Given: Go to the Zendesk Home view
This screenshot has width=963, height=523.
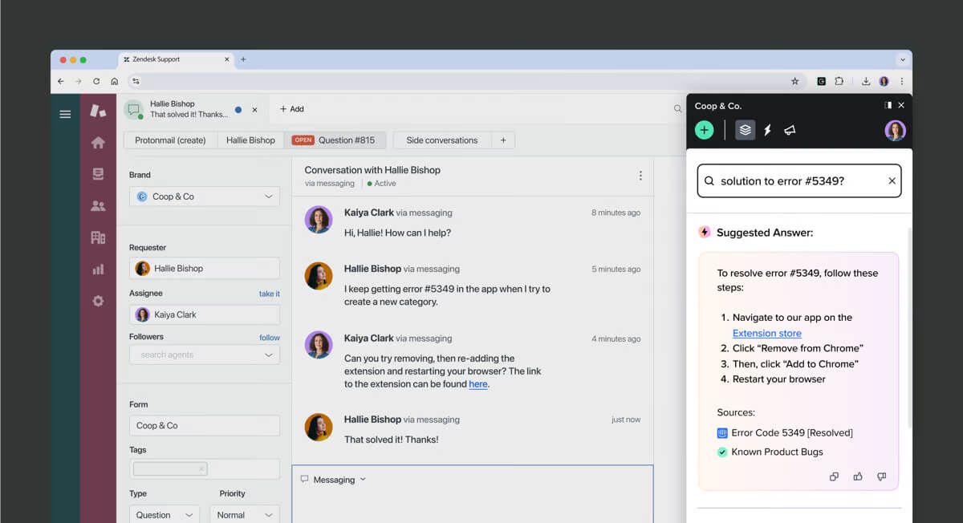Looking at the screenshot, I should [98, 143].
